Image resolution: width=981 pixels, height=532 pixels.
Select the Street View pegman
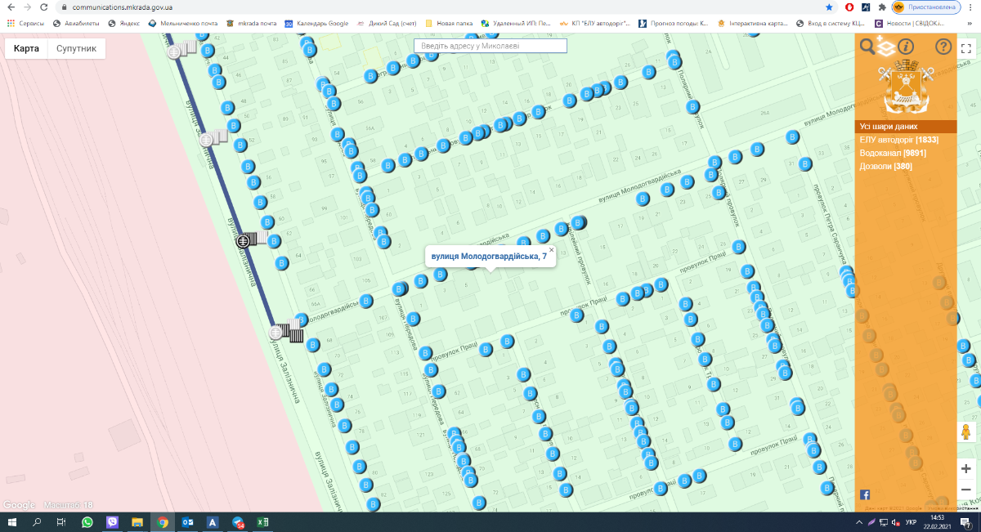point(966,432)
